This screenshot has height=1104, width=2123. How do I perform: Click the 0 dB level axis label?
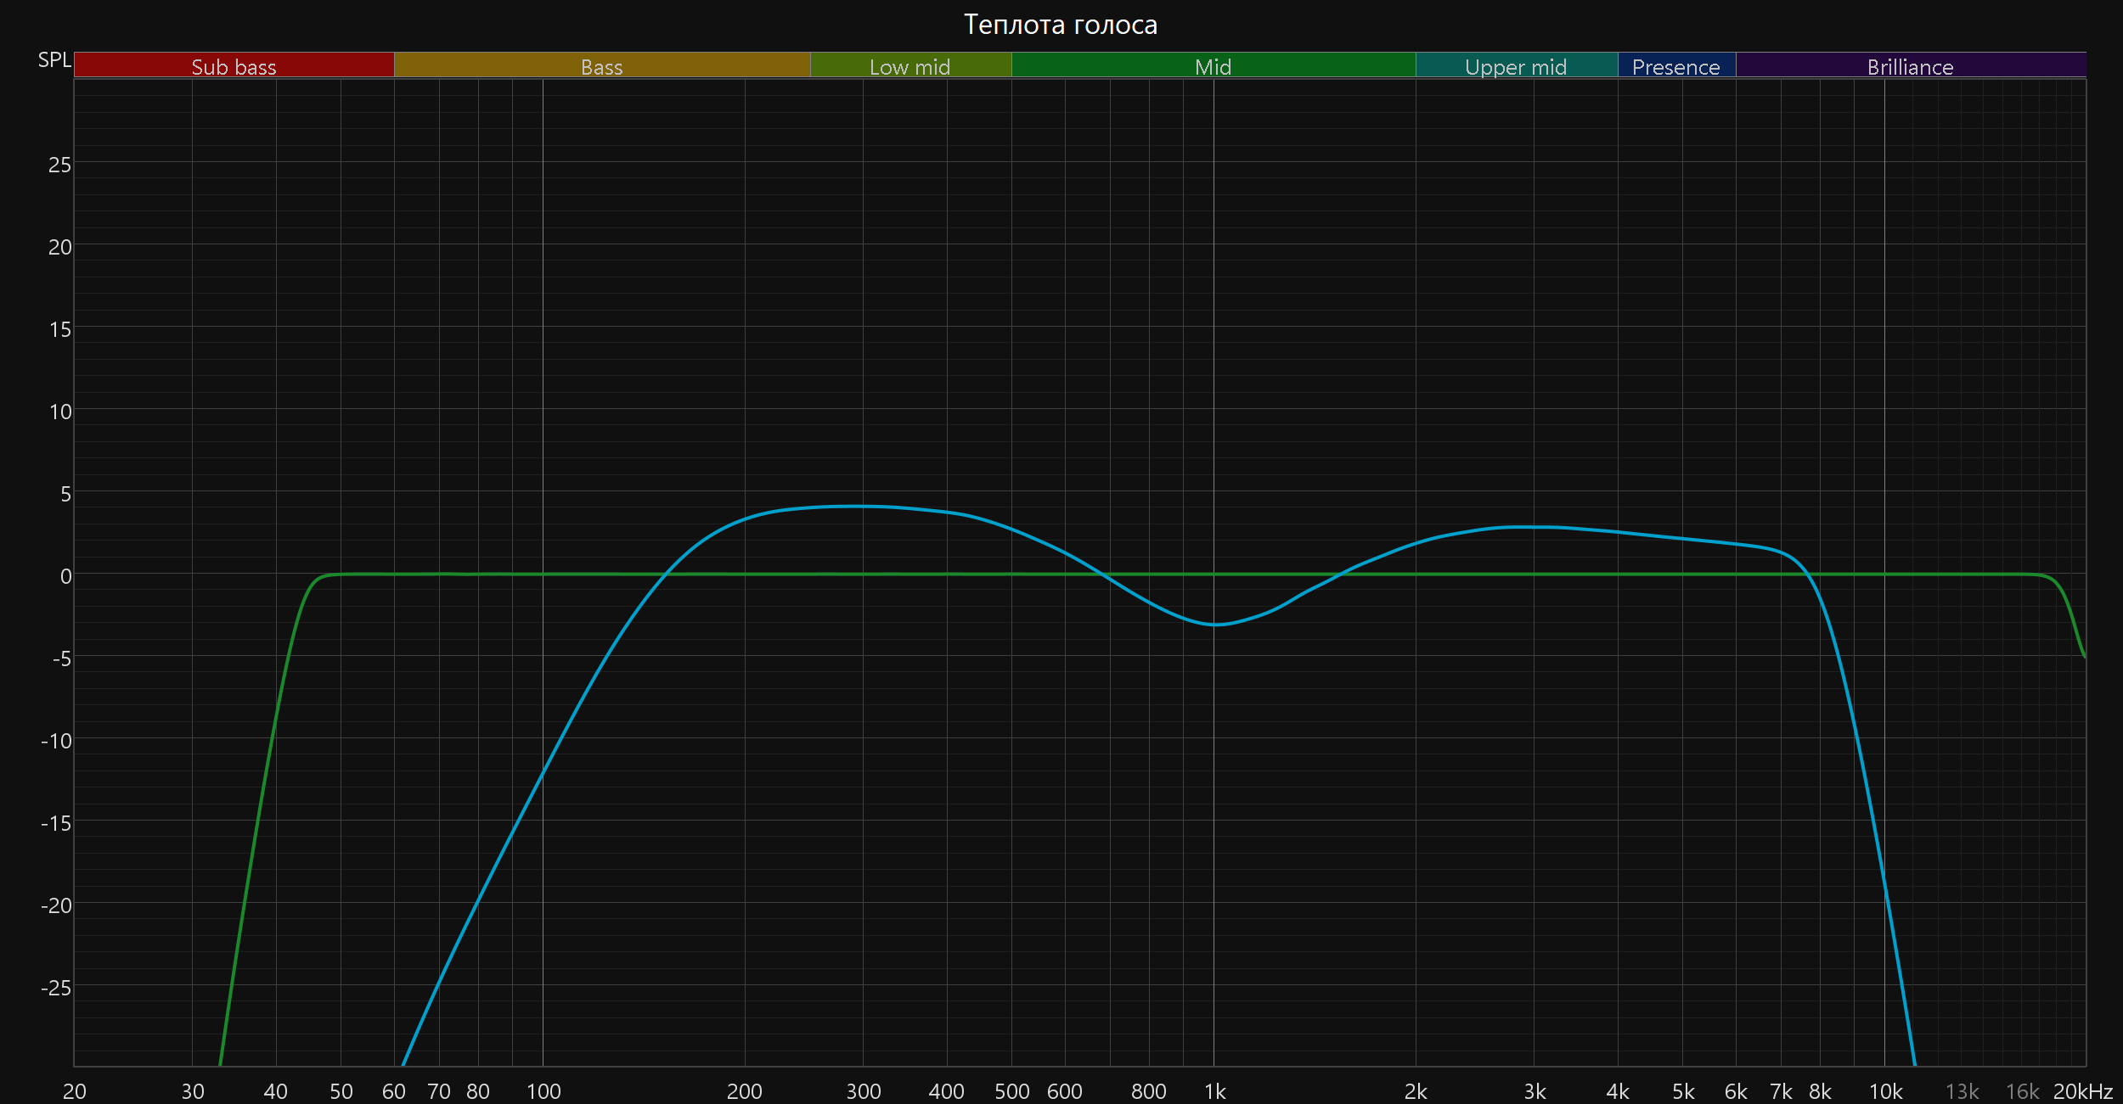click(65, 576)
